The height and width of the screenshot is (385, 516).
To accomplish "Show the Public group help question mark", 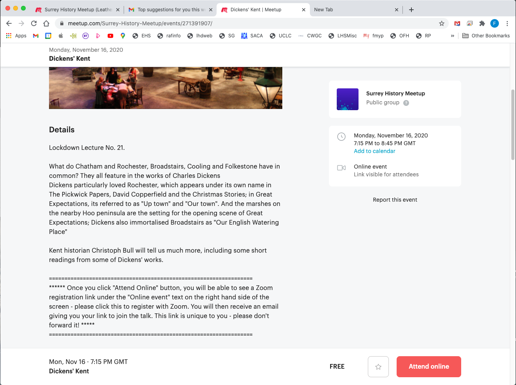I will tap(406, 103).
